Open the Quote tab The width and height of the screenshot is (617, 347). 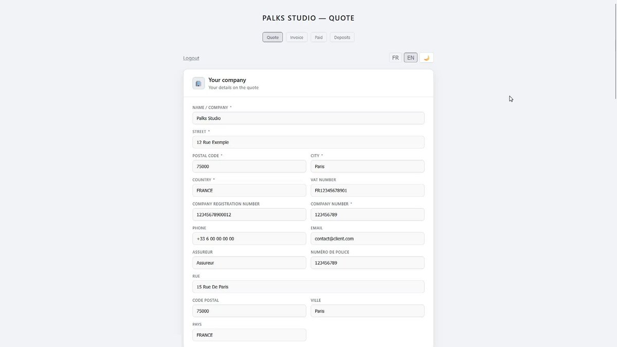click(273, 37)
